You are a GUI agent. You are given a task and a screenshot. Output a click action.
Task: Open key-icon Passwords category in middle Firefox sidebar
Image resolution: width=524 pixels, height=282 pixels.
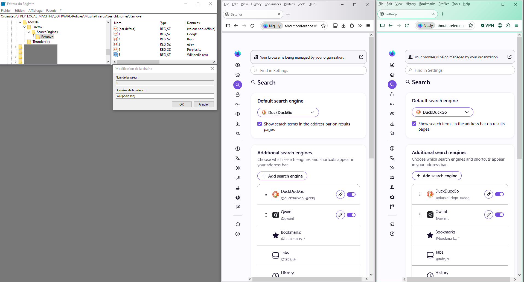[238, 104]
